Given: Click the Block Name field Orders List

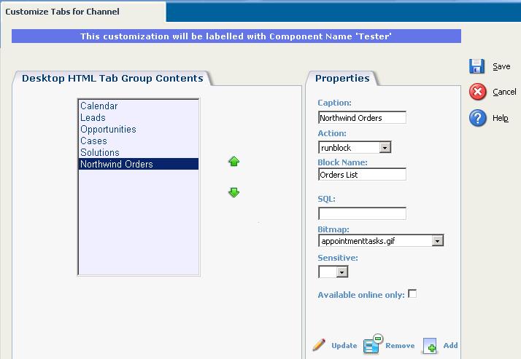Looking at the screenshot, I should (x=362, y=174).
